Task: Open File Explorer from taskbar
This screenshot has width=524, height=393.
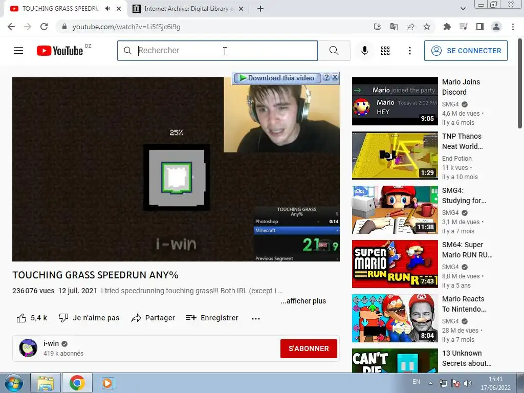Action: (46, 383)
